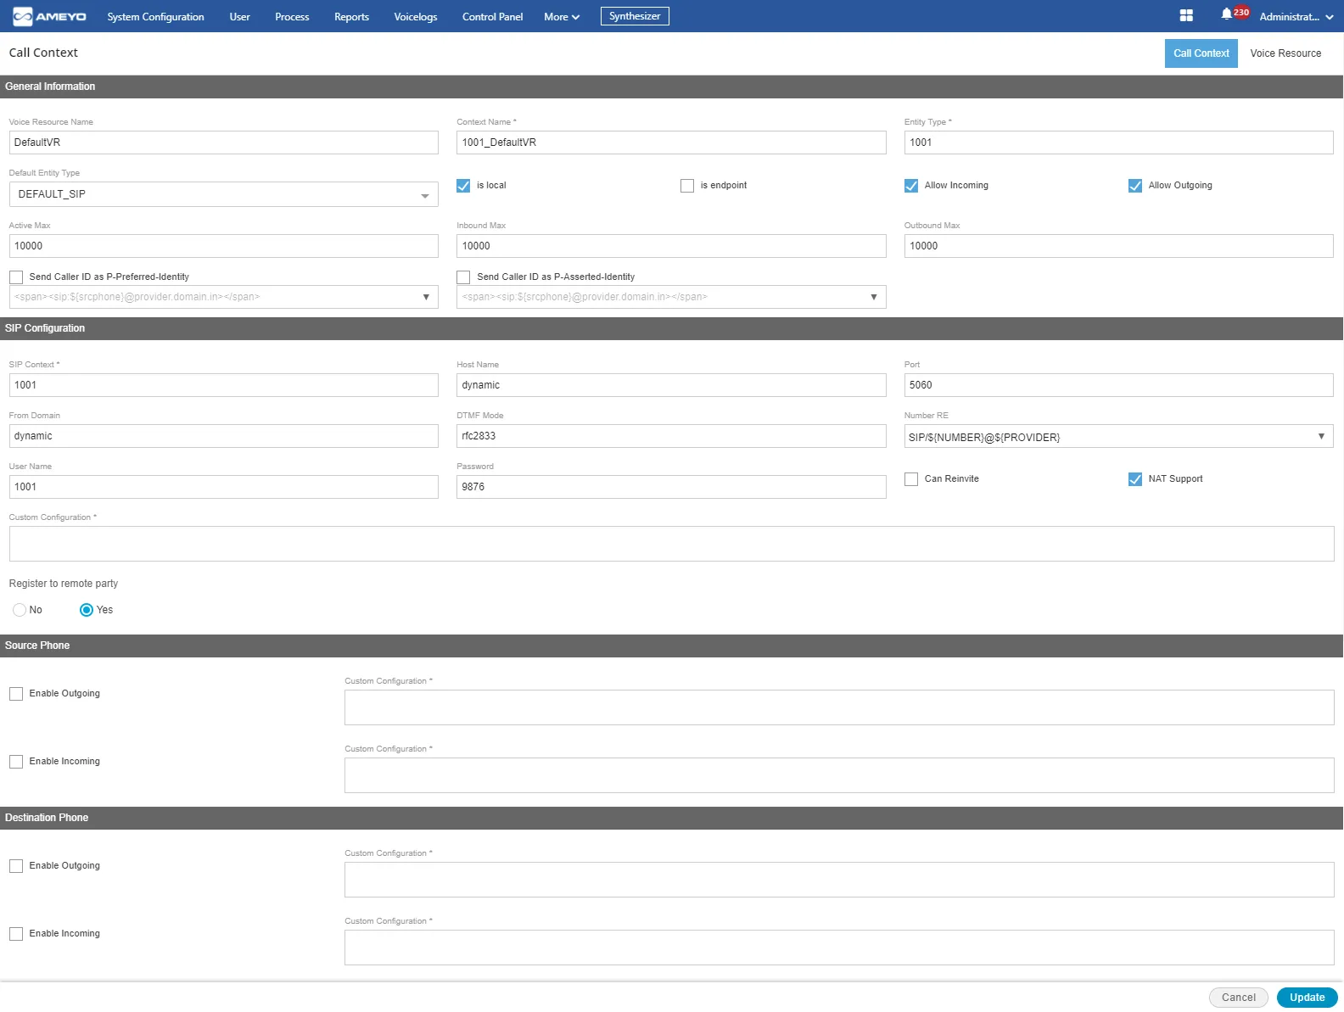
Task: Select the Call Context tab
Action: (x=1201, y=53)
